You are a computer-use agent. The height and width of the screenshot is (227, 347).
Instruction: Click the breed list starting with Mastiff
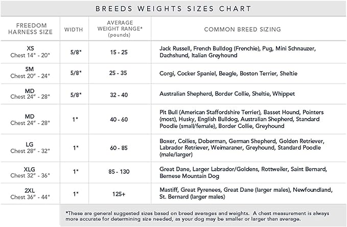(246, 194)
